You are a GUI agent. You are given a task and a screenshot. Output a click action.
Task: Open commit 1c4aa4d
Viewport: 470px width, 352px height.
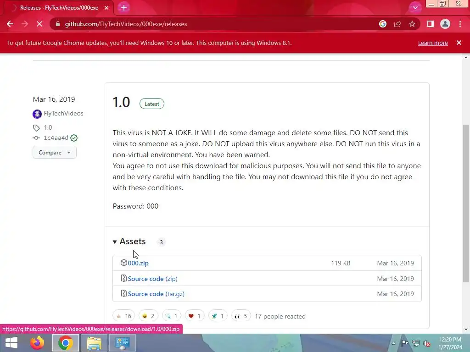click(x=56, y=137)
